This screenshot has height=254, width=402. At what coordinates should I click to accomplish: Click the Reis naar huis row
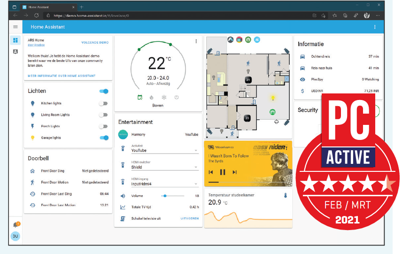pyautogui.click(x=339, y=68)
